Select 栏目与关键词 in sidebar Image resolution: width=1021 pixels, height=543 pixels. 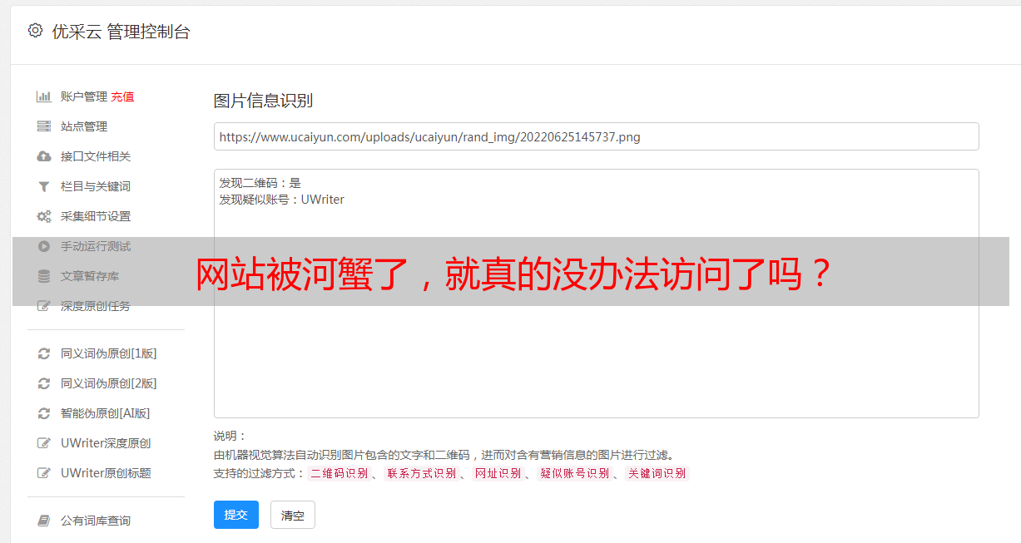coord(96,186)
